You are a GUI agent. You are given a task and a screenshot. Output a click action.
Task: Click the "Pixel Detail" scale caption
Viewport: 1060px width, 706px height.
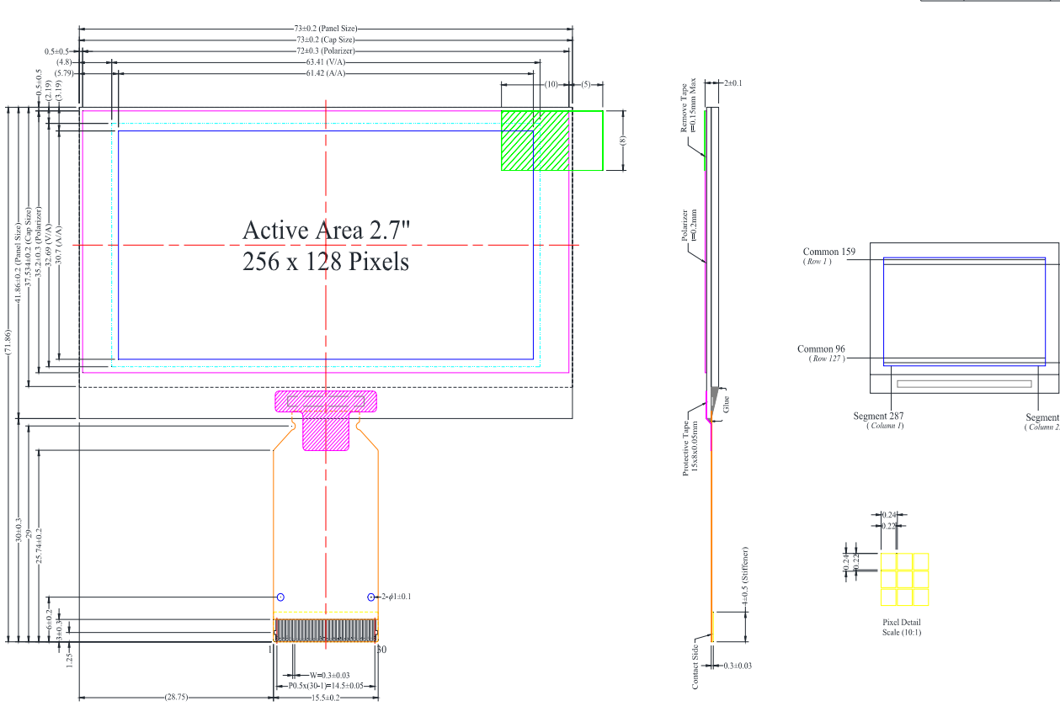(901, 623)
